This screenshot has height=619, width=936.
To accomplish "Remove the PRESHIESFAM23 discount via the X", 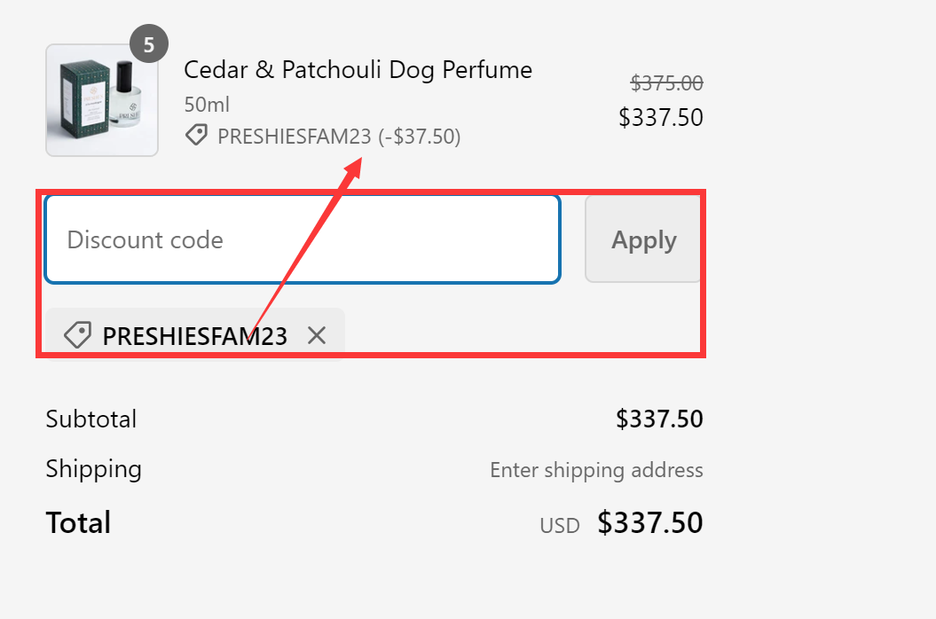I will pyautogui.click(x=317, y=335).
